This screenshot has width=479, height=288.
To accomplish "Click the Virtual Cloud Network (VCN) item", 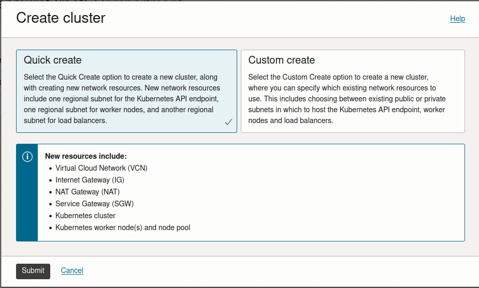I will tap(101, 168).
